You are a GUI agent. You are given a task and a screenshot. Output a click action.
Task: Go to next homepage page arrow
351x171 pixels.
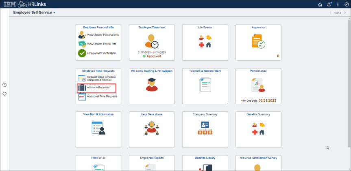coord(345,13)
